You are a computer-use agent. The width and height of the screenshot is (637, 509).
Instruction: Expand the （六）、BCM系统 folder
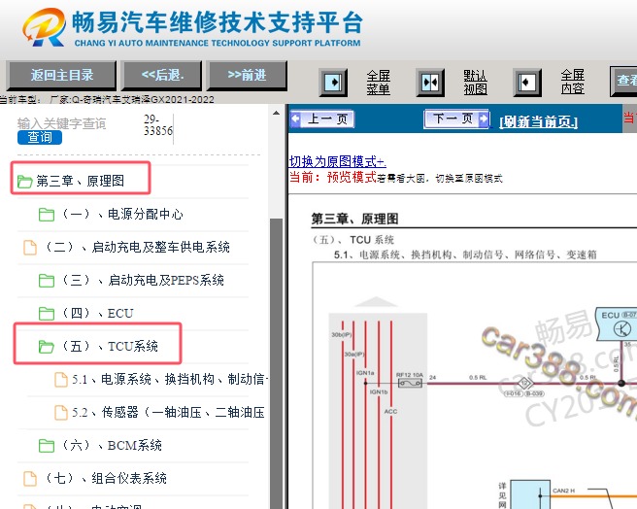tap(112, 445)
